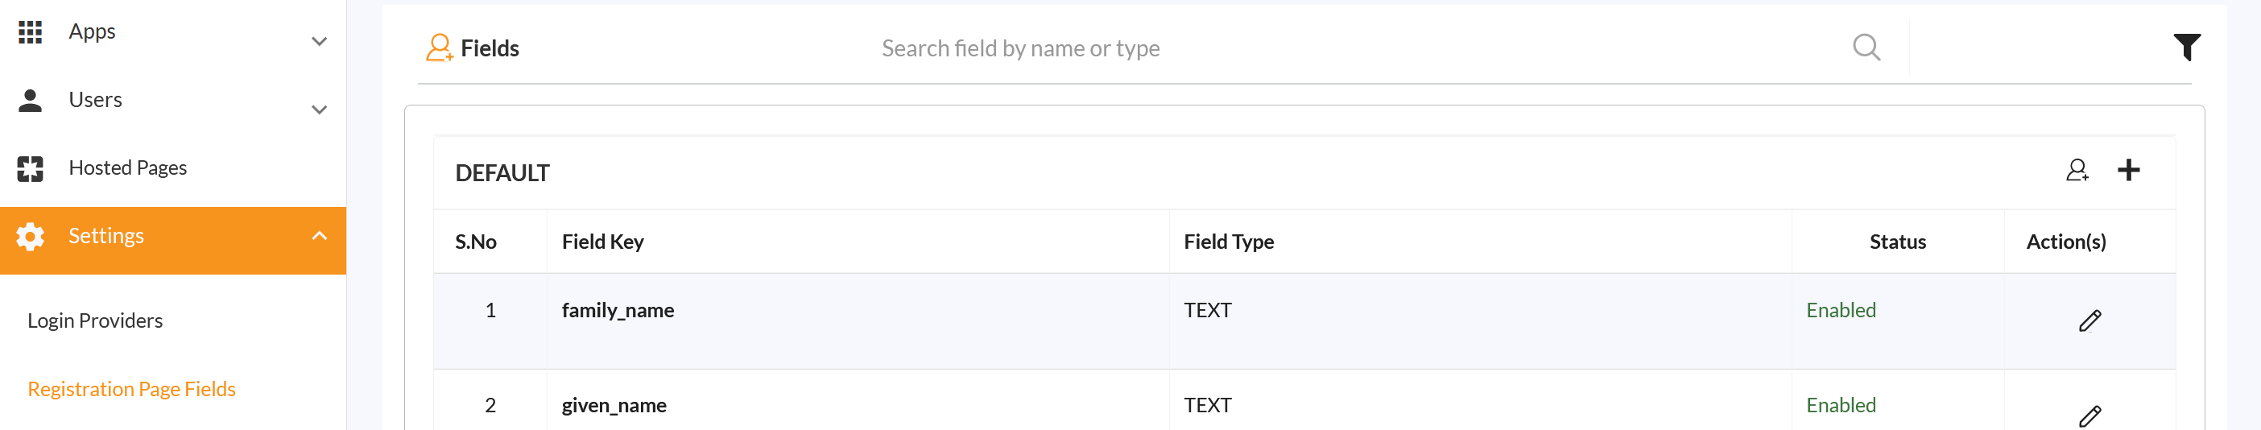
Task: Click the Users person icon
Action: pyautogui.click(x=30, y=101)
